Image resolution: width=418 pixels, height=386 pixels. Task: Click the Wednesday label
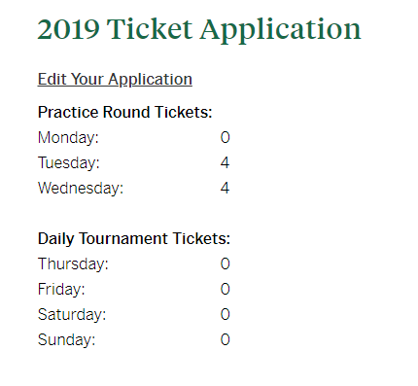[x=81, y=189]
